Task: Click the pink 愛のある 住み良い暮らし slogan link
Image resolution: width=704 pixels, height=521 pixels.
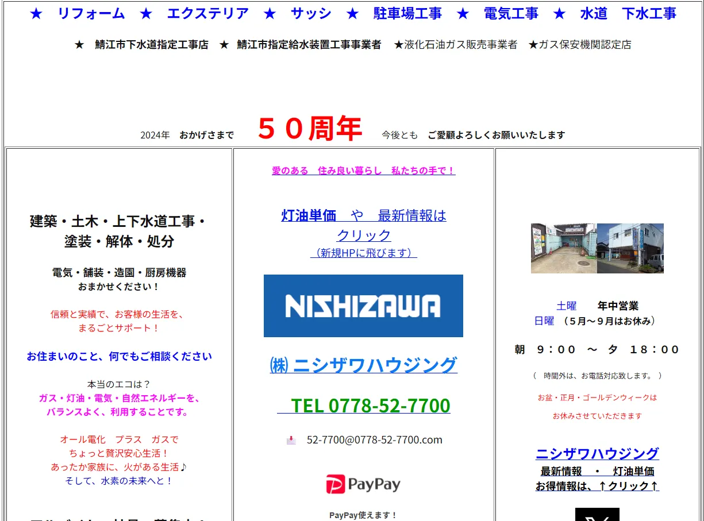Action: tap(363, 171)
